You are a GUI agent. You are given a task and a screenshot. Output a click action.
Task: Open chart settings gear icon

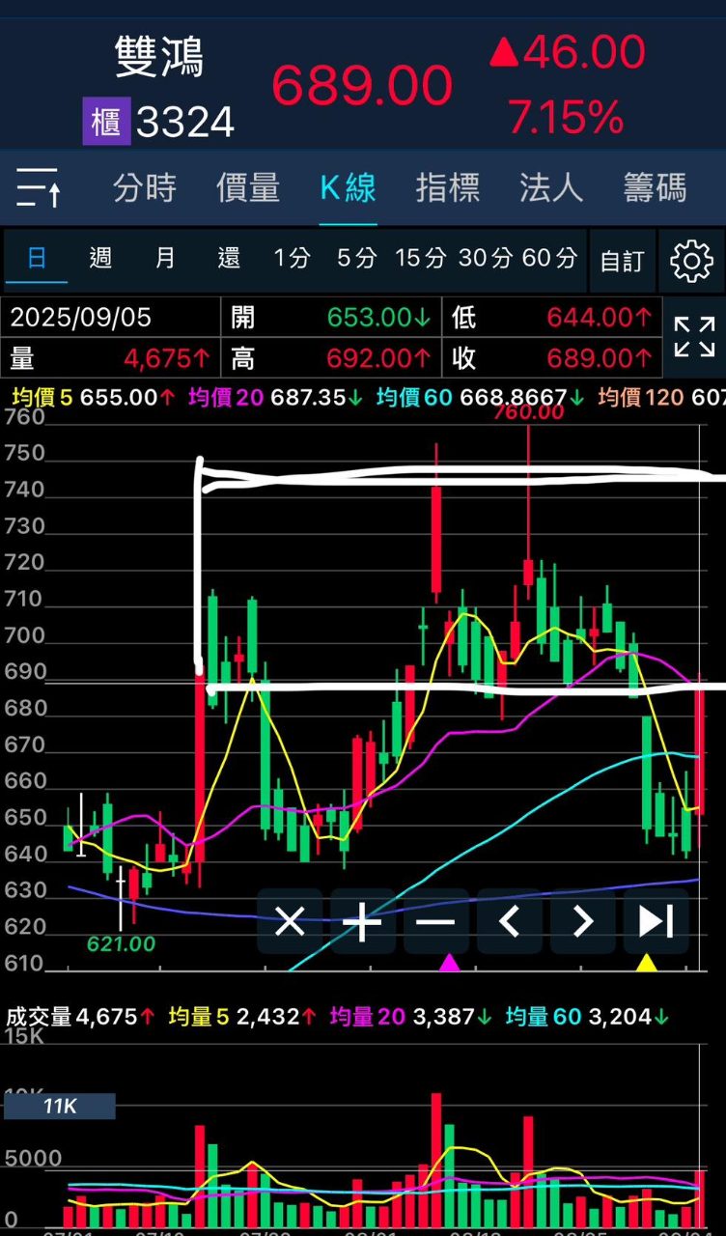click(691, 261)
